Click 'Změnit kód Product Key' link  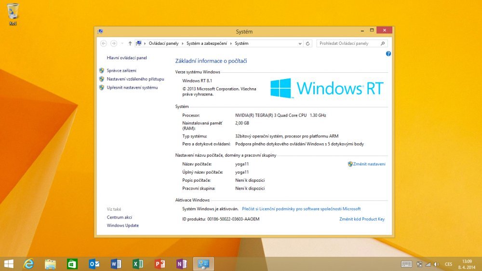point(362,219)
